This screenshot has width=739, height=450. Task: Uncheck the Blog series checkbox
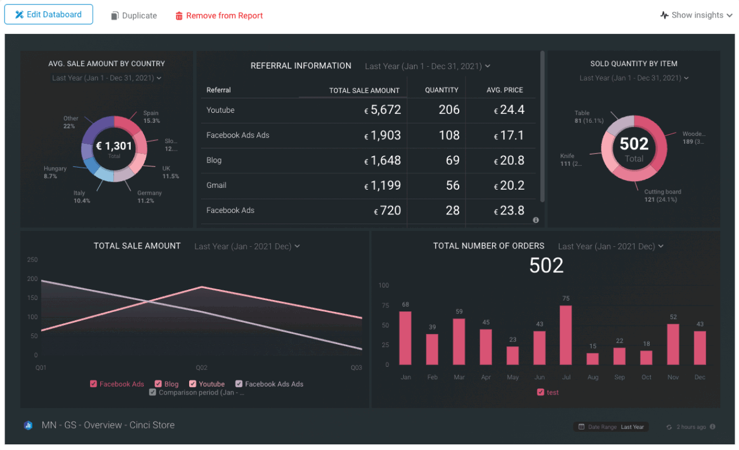[159, 383]
